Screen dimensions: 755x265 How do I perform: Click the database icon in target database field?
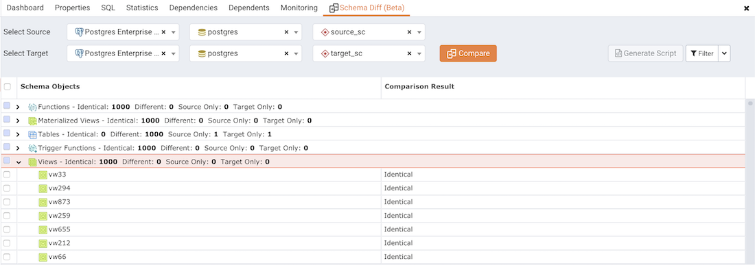(x=202, y=53)
